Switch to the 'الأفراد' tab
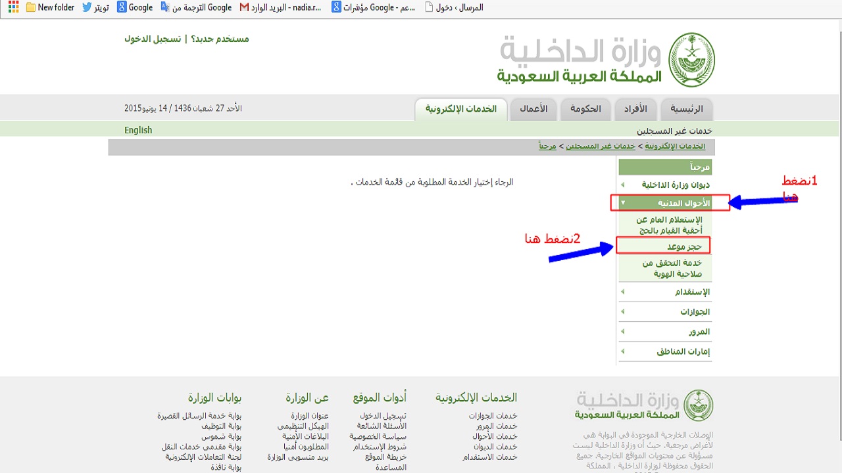 click(x=635, y=109)
